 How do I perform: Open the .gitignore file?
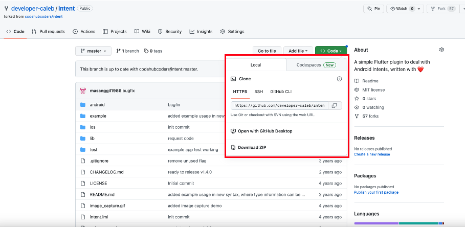click(x=99, y=161)
